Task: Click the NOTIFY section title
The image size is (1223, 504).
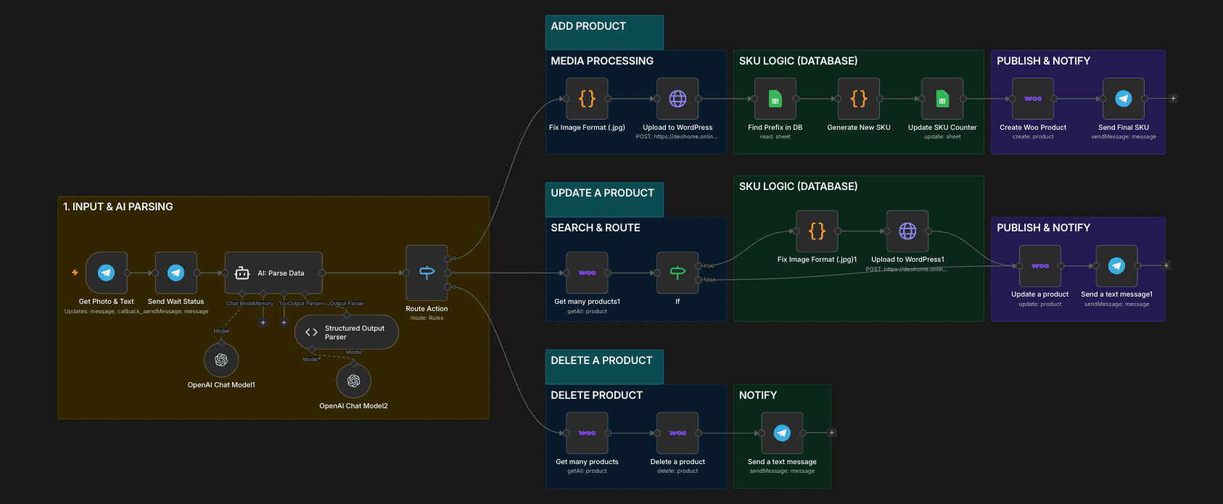Action: (x=758, y=395)
